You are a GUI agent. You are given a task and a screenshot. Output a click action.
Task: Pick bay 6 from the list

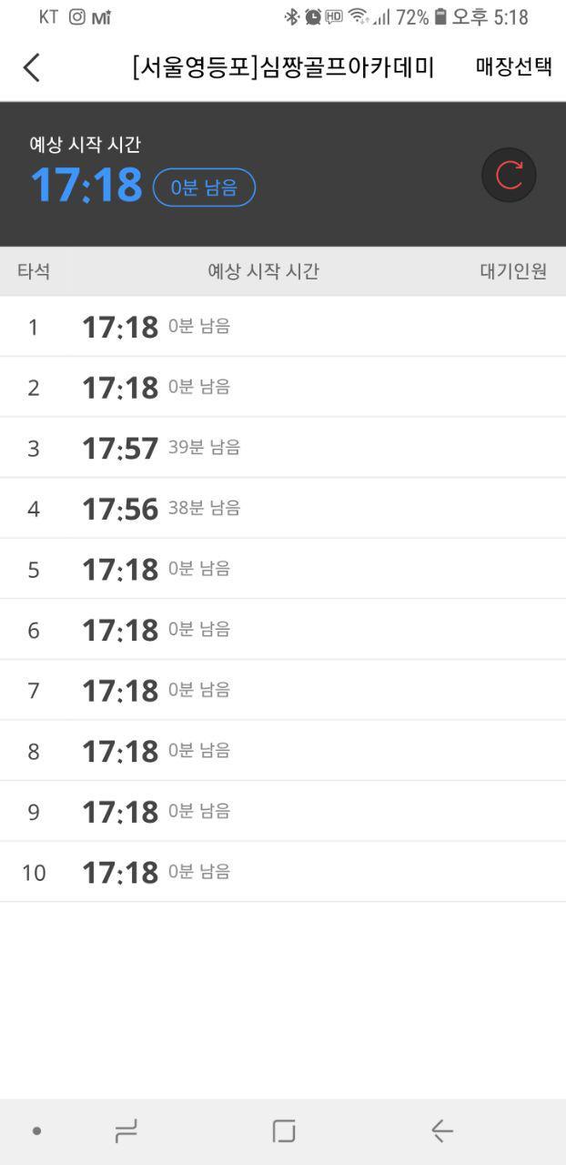283,630
